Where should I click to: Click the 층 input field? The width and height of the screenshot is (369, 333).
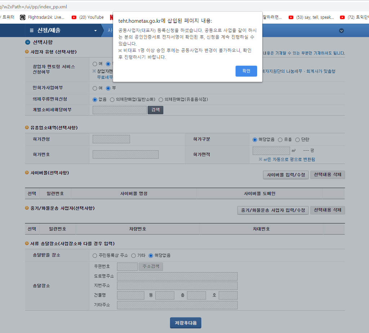[196, 295]
